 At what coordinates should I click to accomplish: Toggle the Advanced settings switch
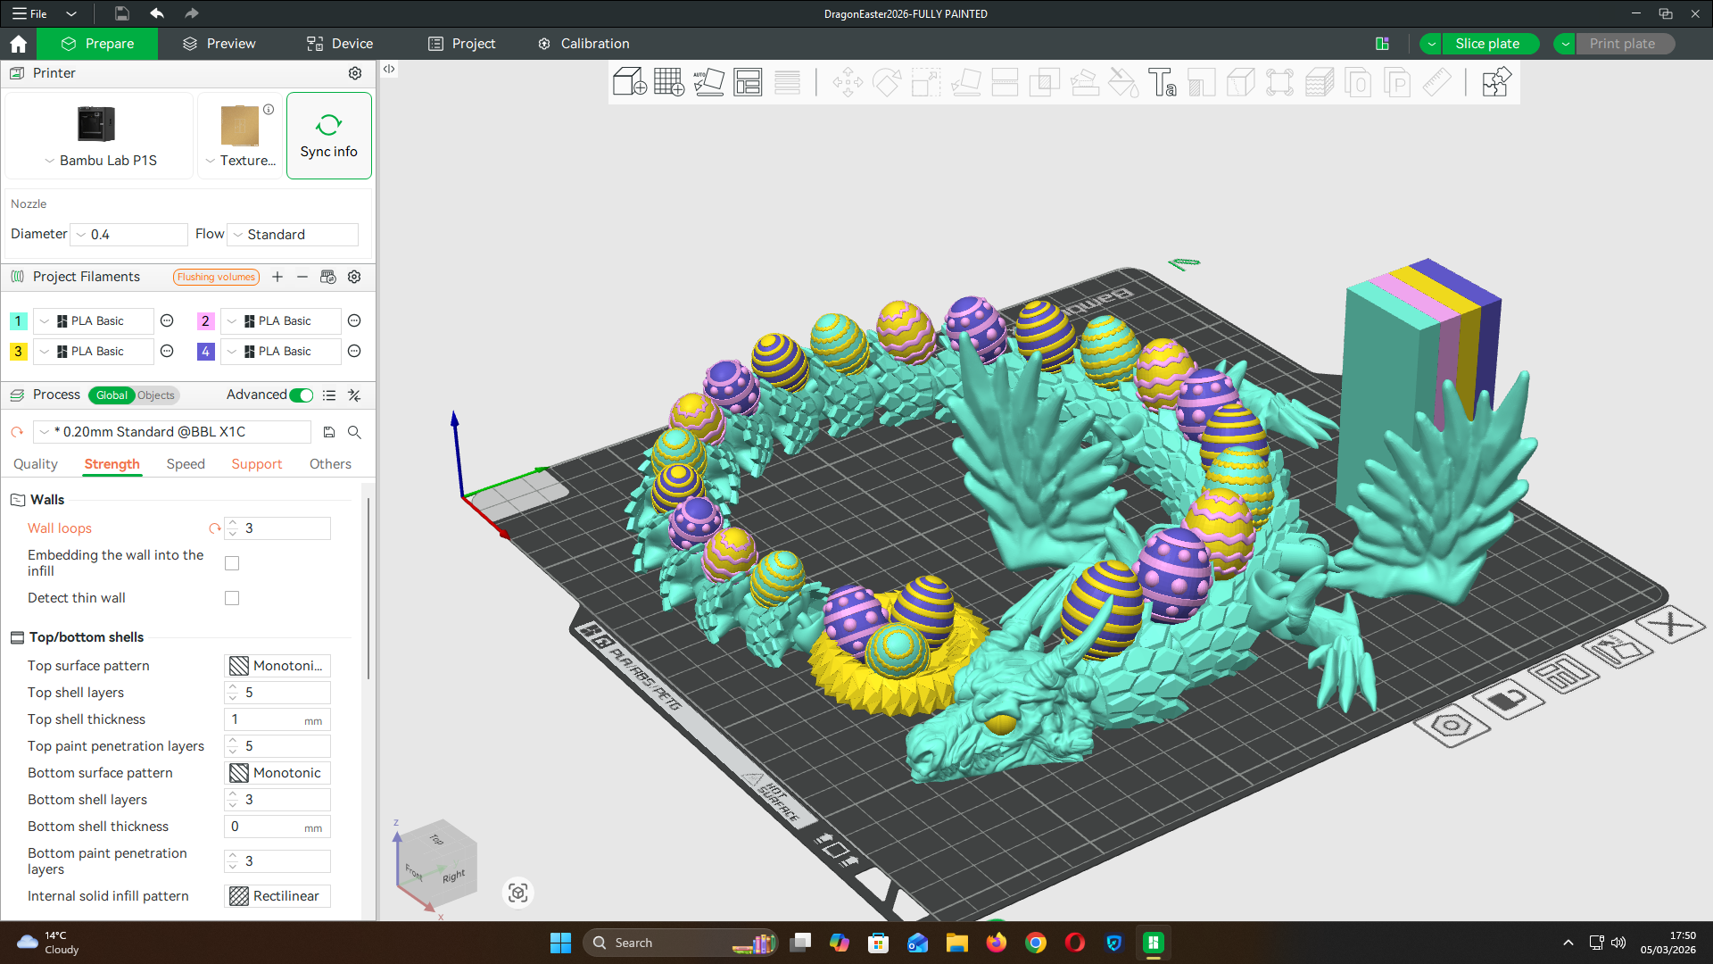pyautogui.click(x=302, y=395)
